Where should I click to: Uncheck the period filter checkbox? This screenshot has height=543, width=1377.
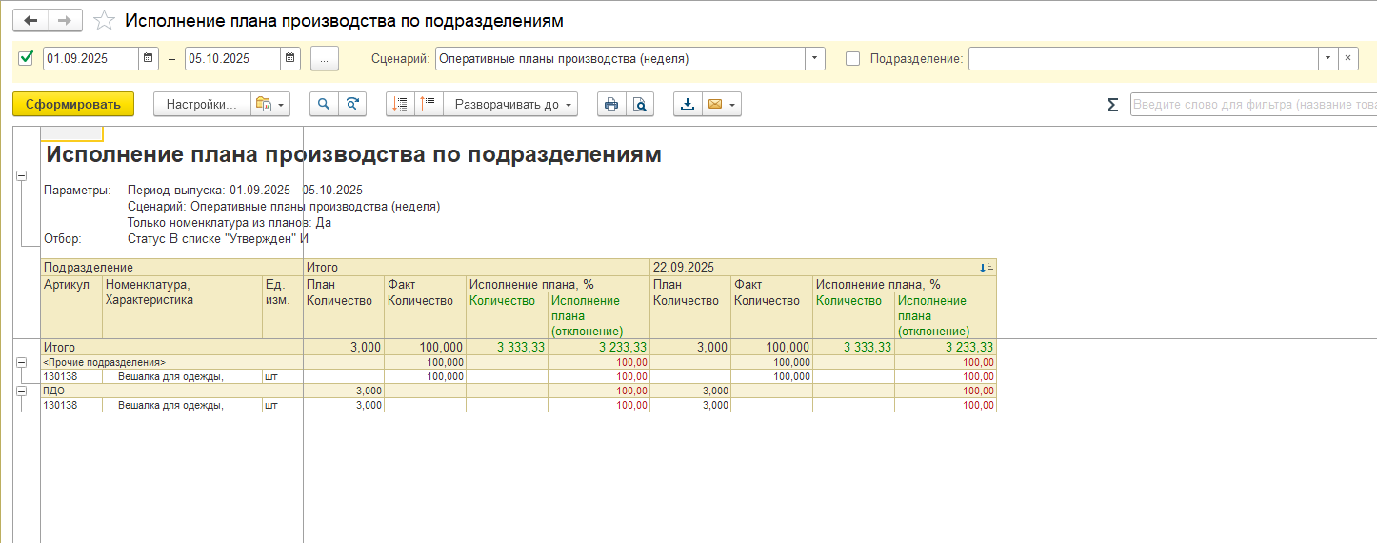click(x=26, y=58)
